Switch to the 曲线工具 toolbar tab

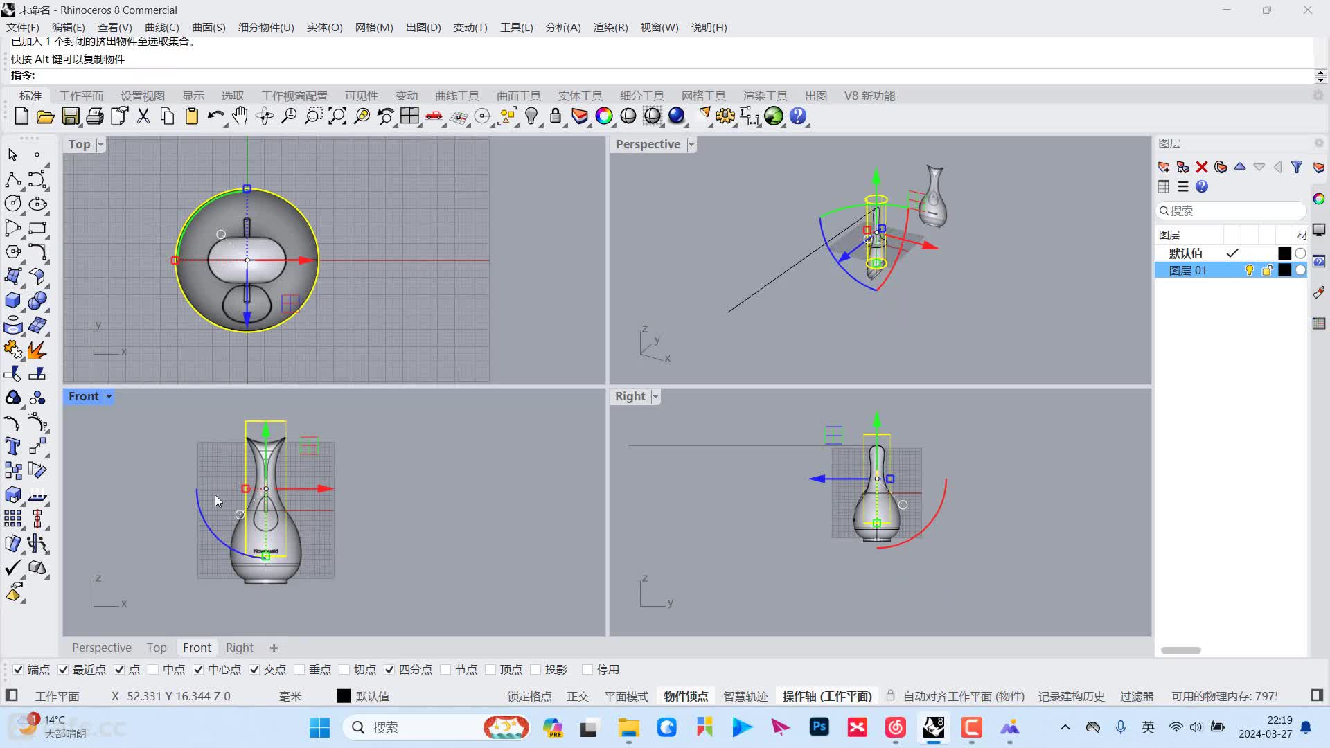point(457,96)
